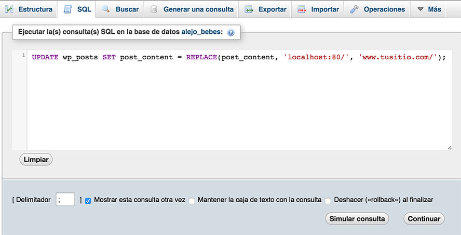
Task: Click the UPDATE keyword in the query
Action: (45, 57)
